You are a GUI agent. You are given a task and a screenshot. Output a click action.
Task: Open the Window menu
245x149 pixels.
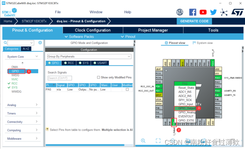tap(96, 12)
